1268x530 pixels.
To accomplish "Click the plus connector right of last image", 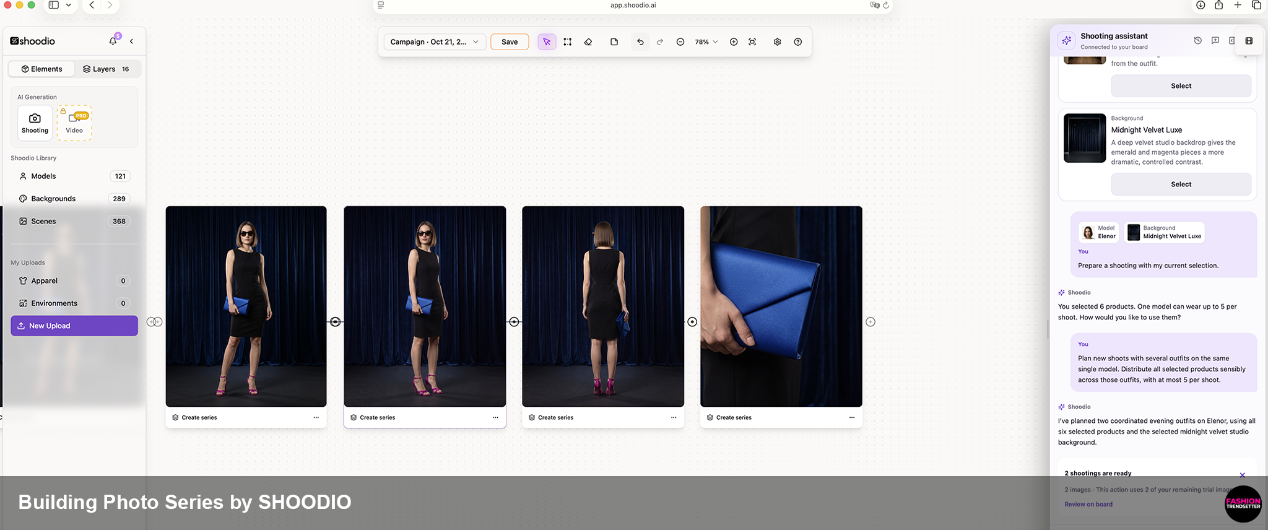I will click(x=871, y=322).
